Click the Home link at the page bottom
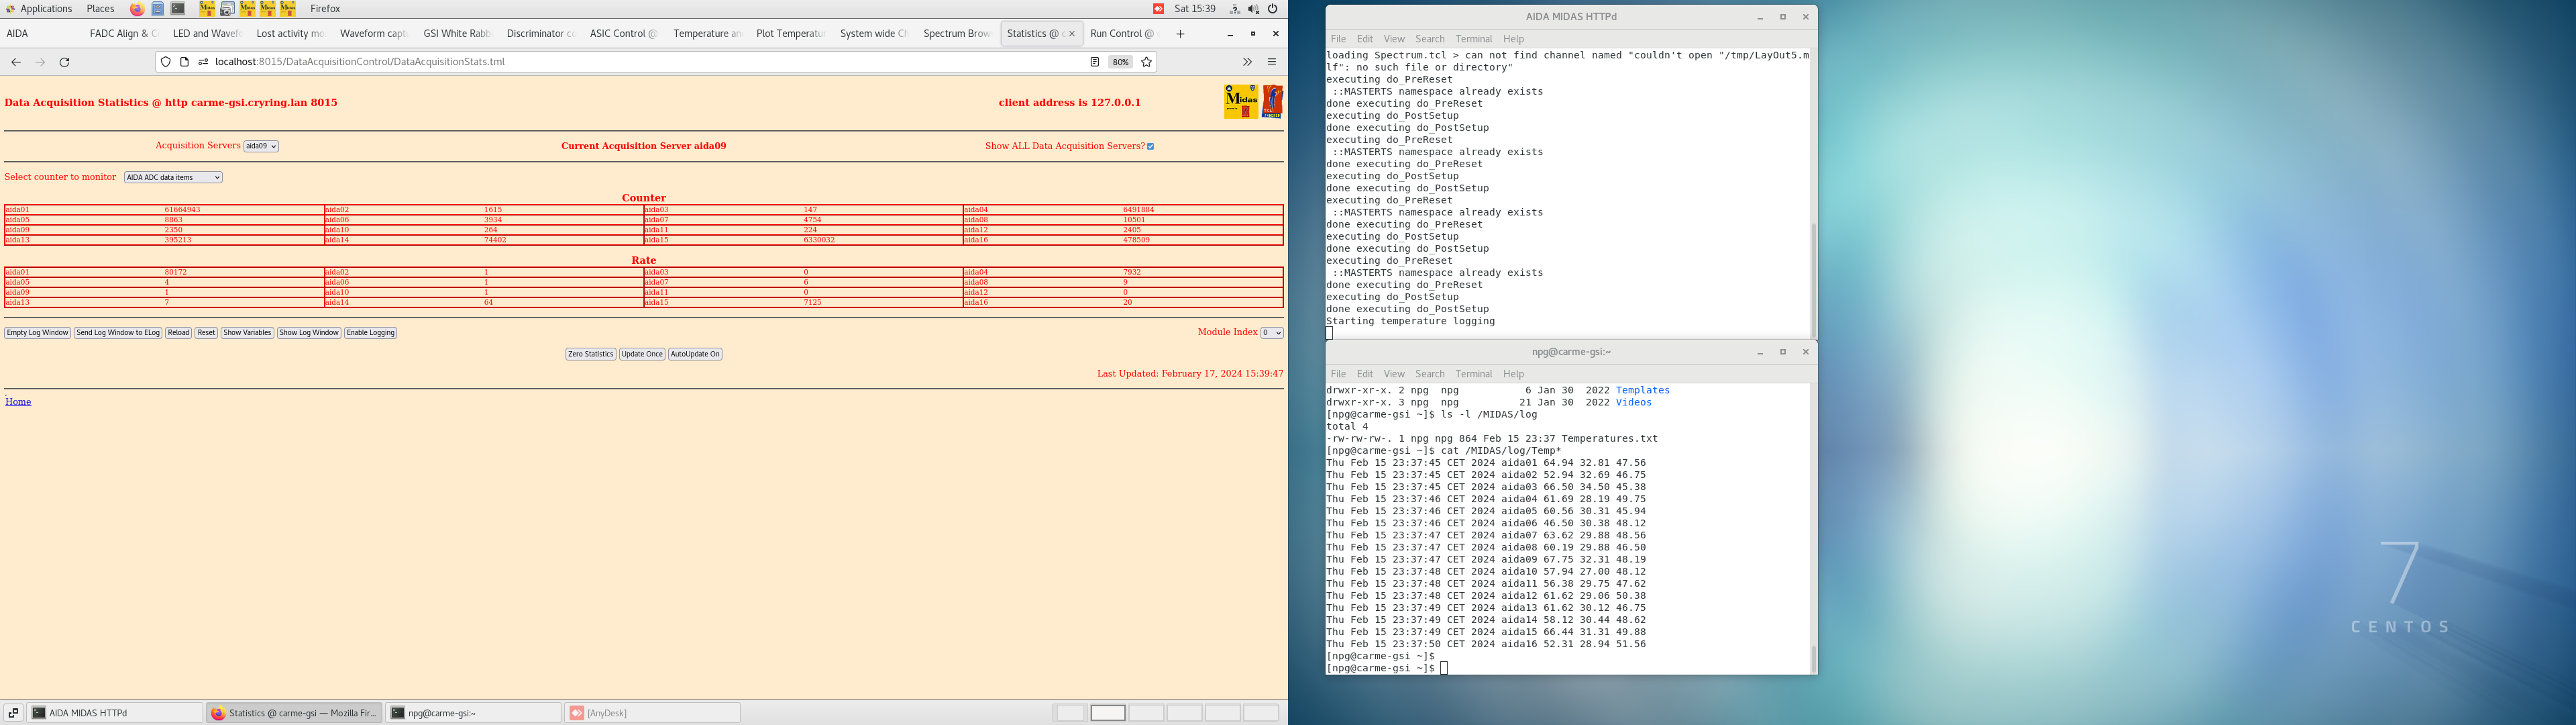Image resolution: width=2576 pixels, height=725 pixels. [18, 401]
